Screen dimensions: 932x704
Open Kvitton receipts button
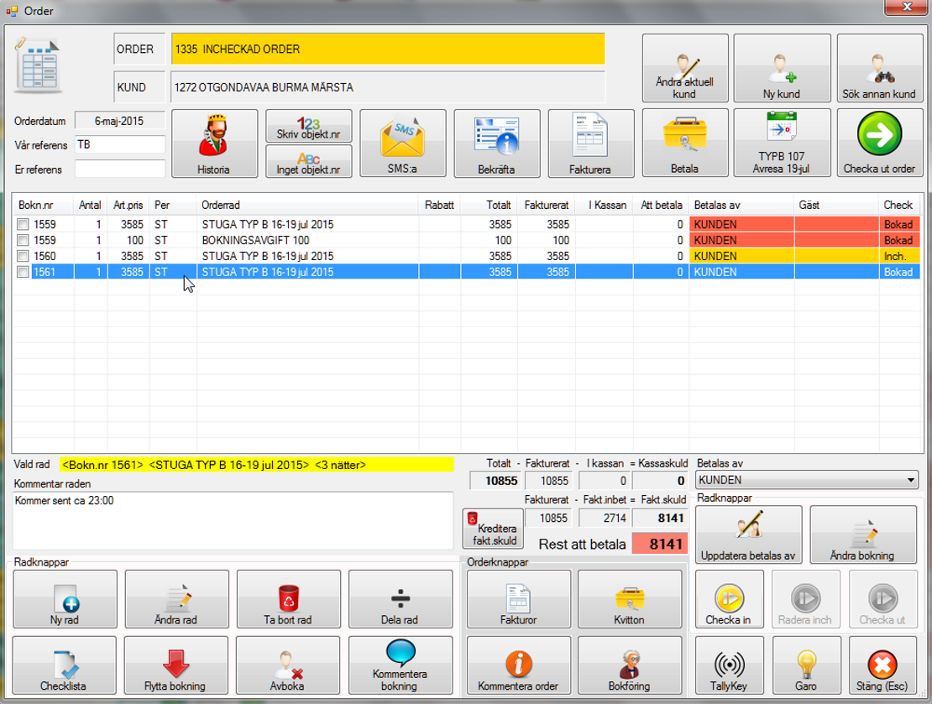pos(630,599)
